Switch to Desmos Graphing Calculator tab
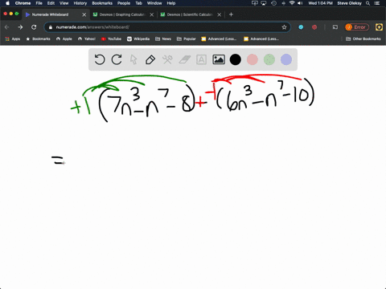The width and height of the screenshot is (386, 289). [x=122, y=14]
